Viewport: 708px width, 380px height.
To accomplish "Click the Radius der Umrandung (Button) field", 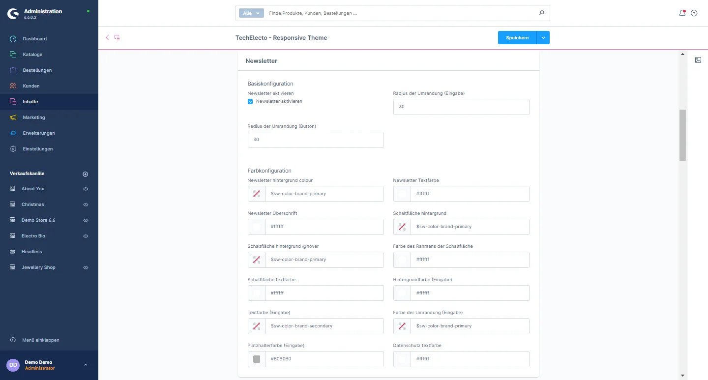I will tap(316, 140).
